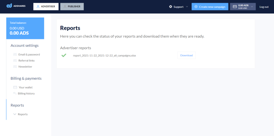Click the Reports sidebar section heading

click(17, 105)
